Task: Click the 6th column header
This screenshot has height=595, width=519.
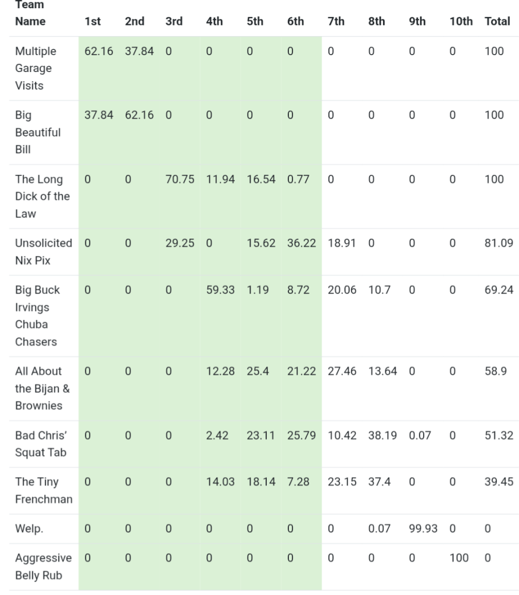Action: pos(295,21)
